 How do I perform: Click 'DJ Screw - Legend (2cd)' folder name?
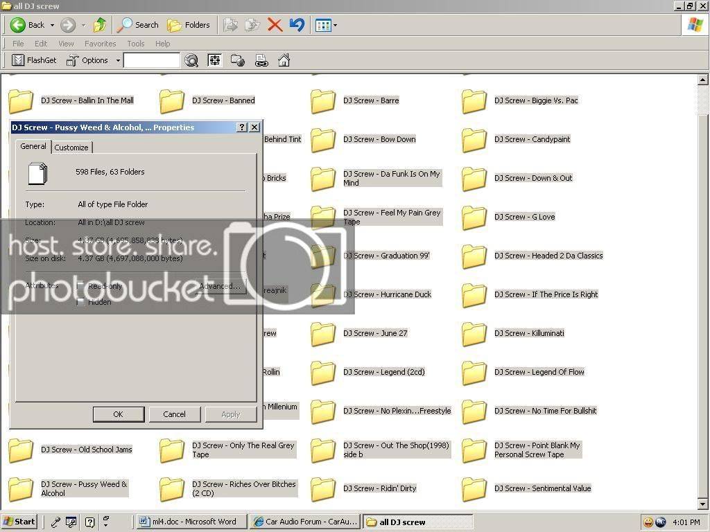point(384,372)
